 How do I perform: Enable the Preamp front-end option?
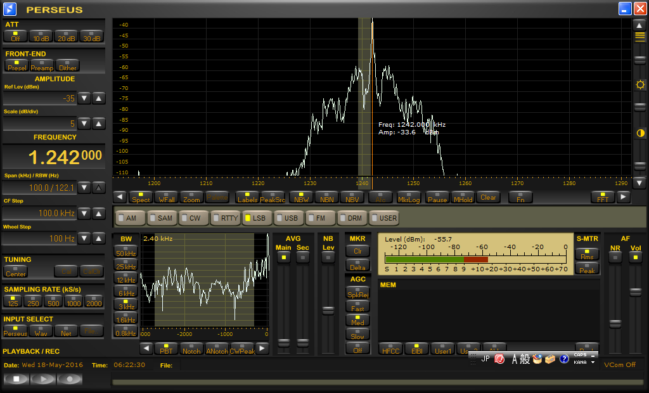(42, 65)
